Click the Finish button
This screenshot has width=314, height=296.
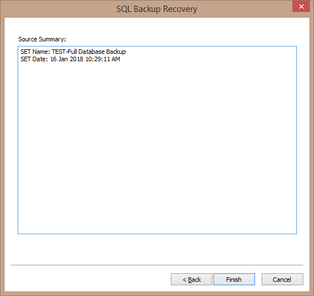coord(234,279)
